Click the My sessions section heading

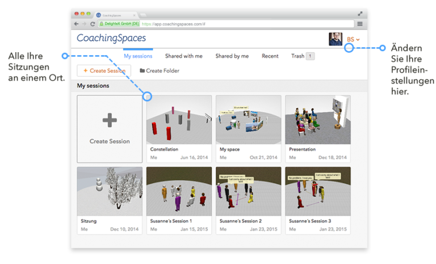click(93, 86)
